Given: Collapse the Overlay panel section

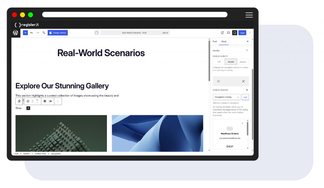Looking at the screenshot, I should [x=247, y=50].
